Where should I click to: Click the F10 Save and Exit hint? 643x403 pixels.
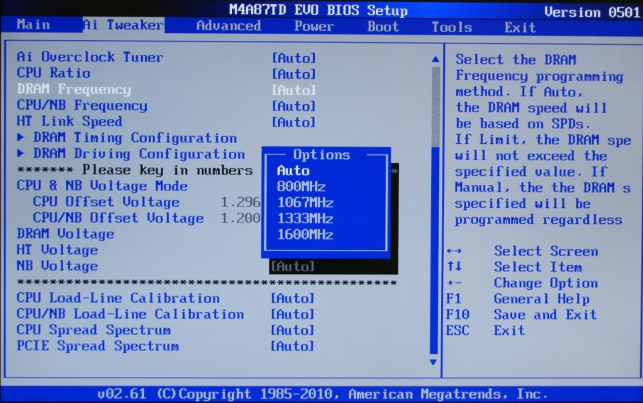click(x=521, y=315)
